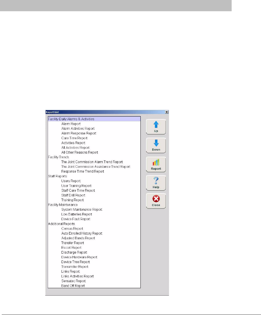The width and height of the screenshot is (261, 315).
Task: Select Transfer Report
Action: [x=73, y=243]
